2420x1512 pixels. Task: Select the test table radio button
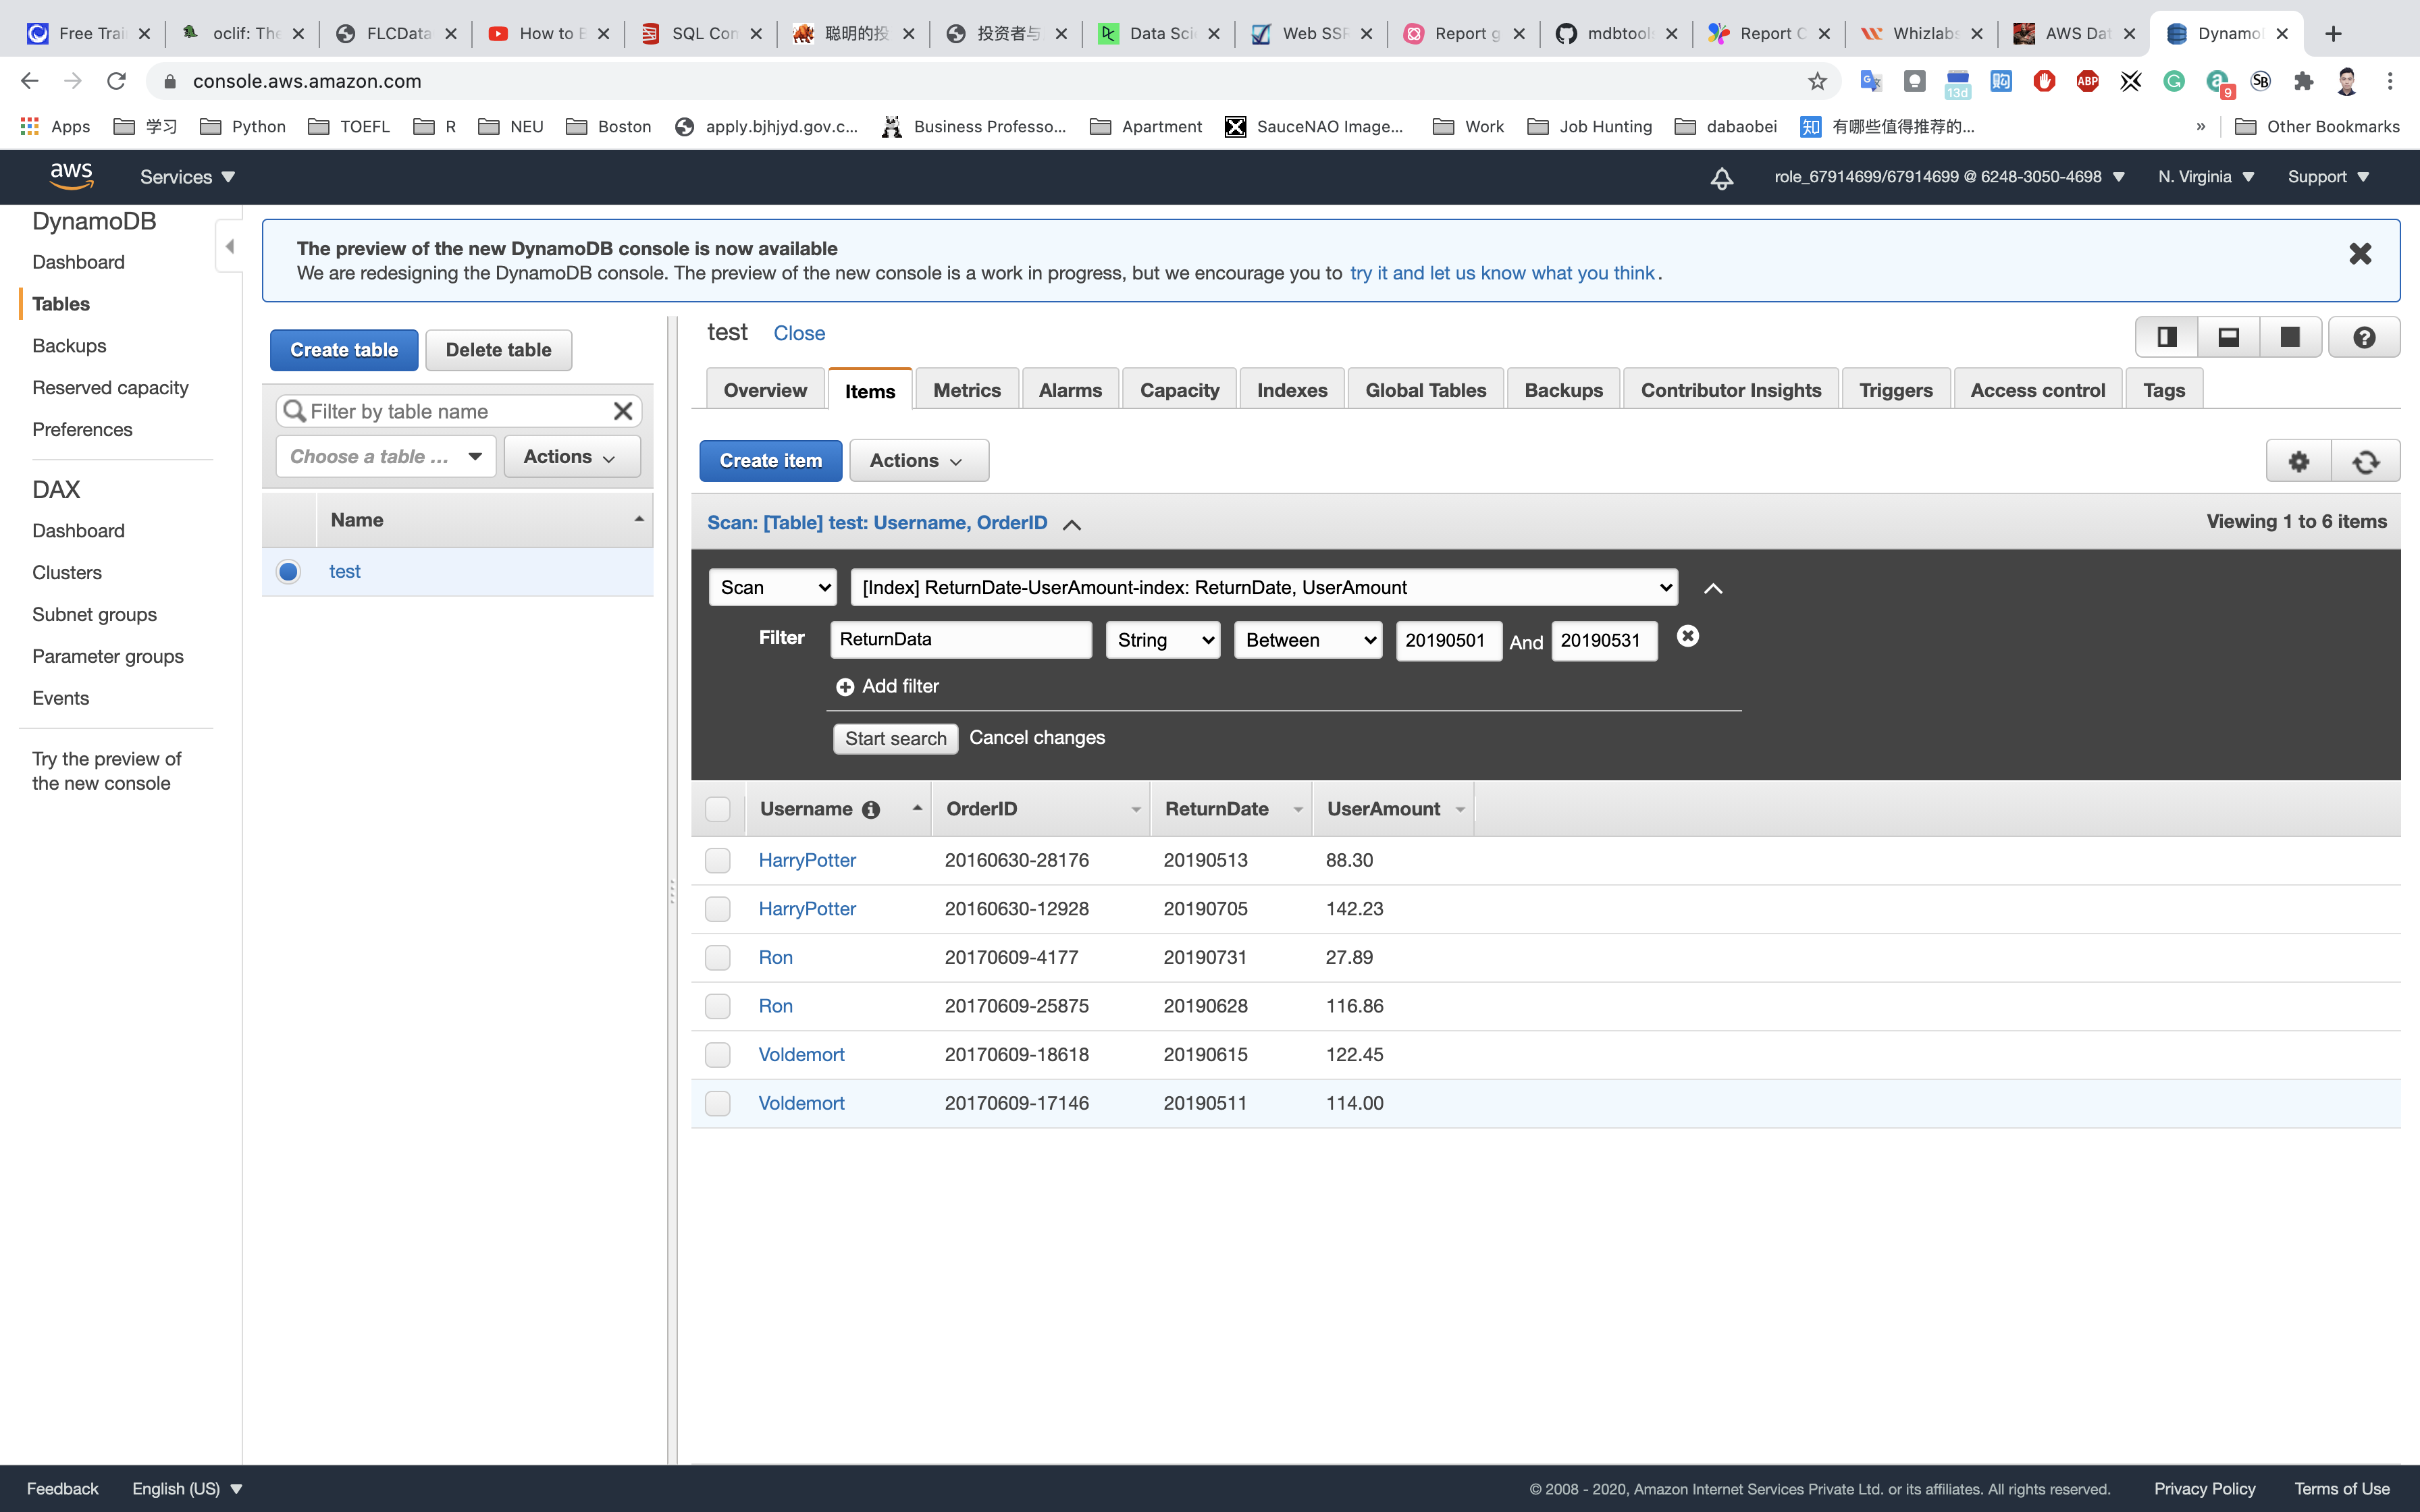click(x=288, y=571)
